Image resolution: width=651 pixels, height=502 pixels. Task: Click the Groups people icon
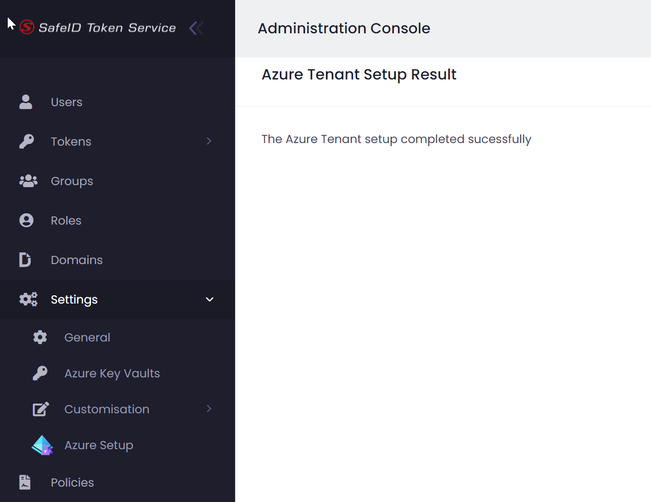click(x=28, y=181)
